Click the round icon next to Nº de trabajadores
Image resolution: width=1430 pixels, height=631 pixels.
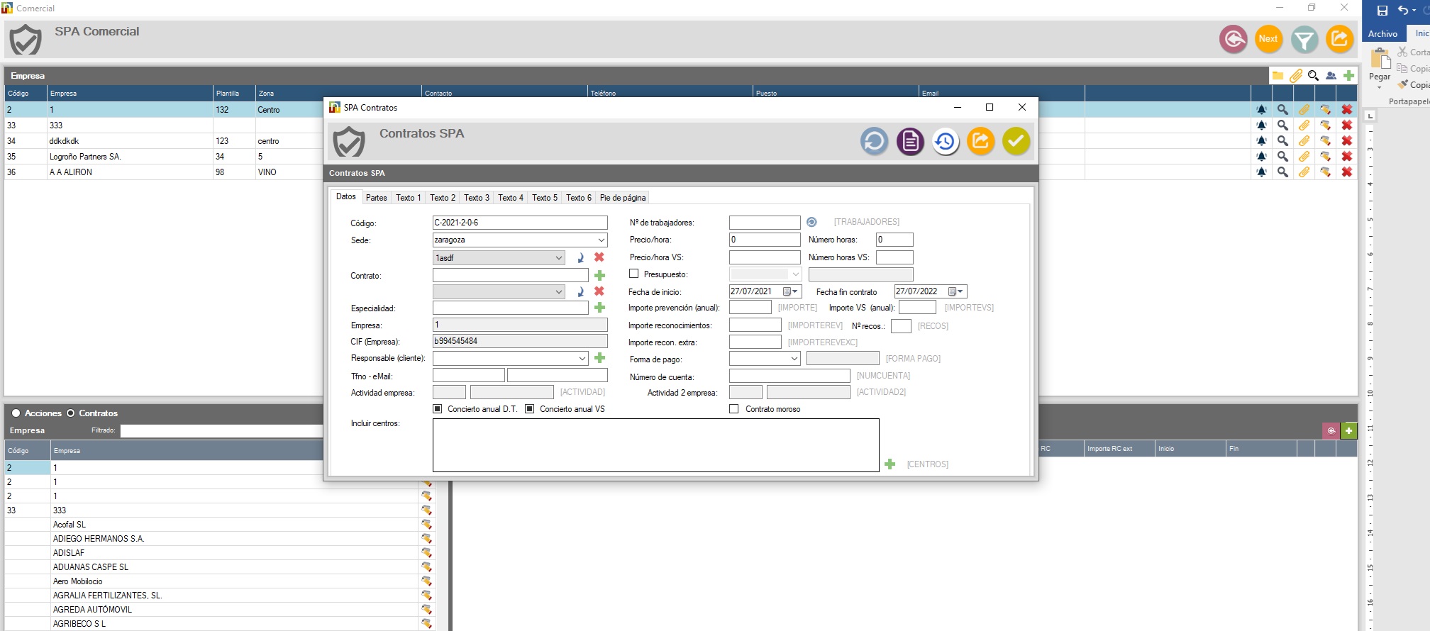tap(811, 222)
